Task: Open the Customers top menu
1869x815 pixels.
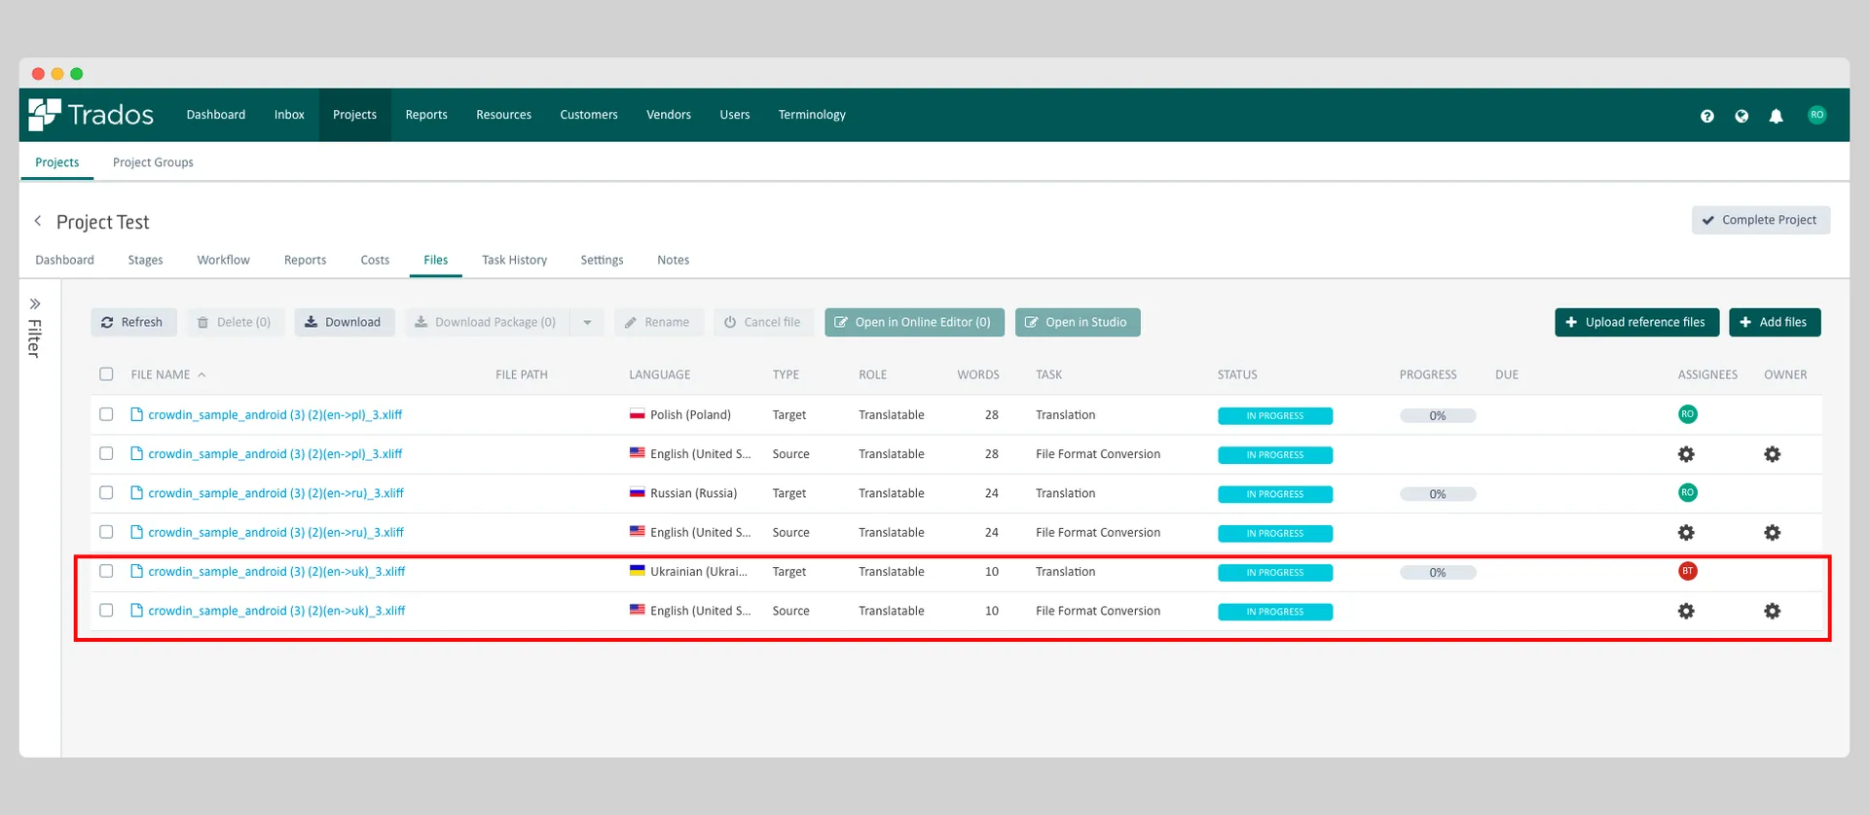Action: pos(589,115)
